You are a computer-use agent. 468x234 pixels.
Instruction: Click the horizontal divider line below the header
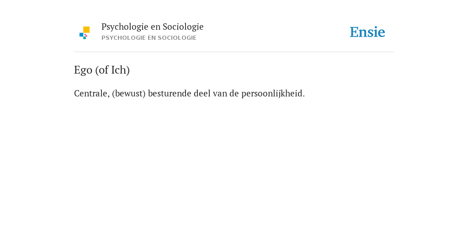pos(234,52)
